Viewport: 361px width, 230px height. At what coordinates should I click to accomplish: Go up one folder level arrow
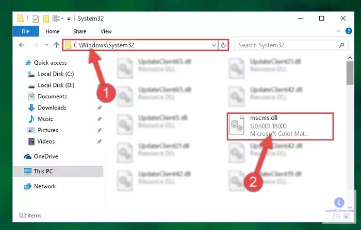point(56,45)
